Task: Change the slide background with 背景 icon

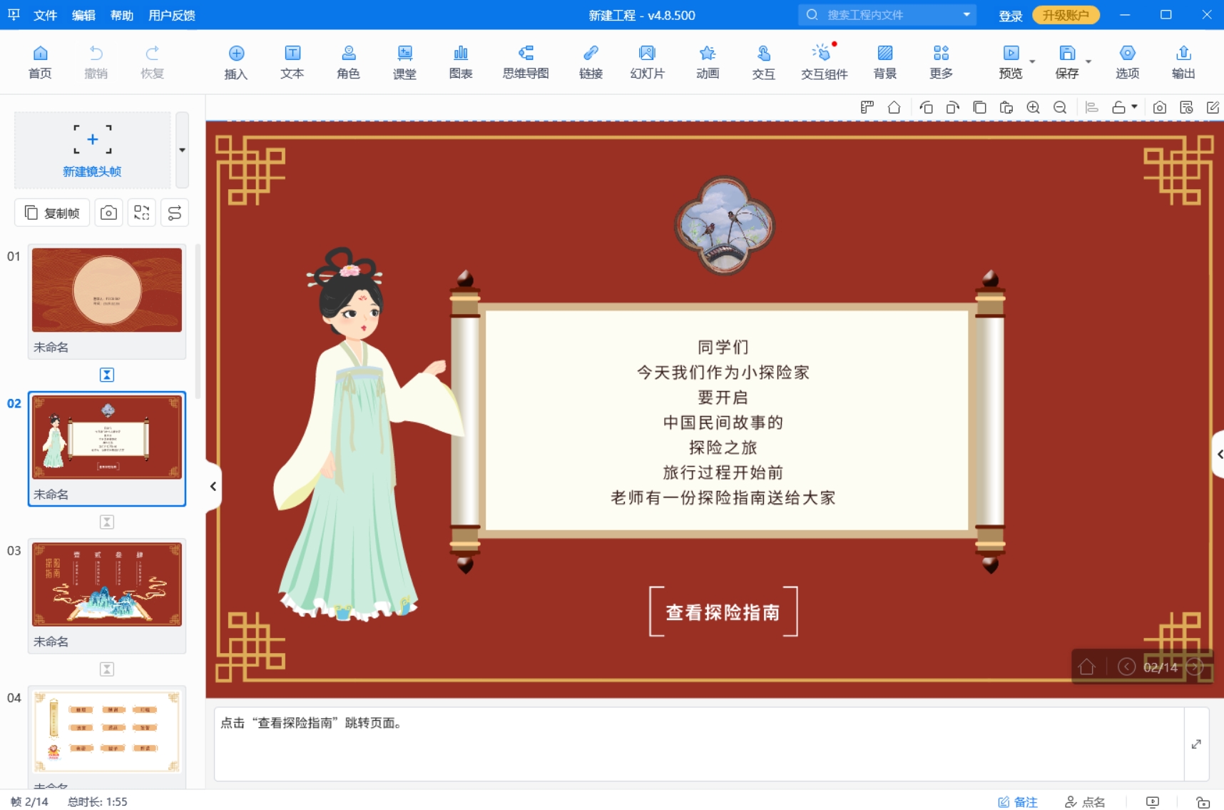Action: point(884,61)
